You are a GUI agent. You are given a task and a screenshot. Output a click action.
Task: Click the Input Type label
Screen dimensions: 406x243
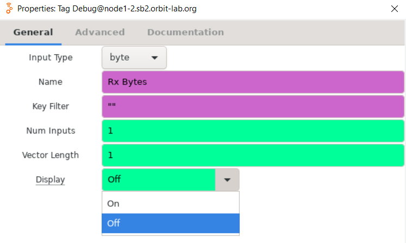point(51,57)
